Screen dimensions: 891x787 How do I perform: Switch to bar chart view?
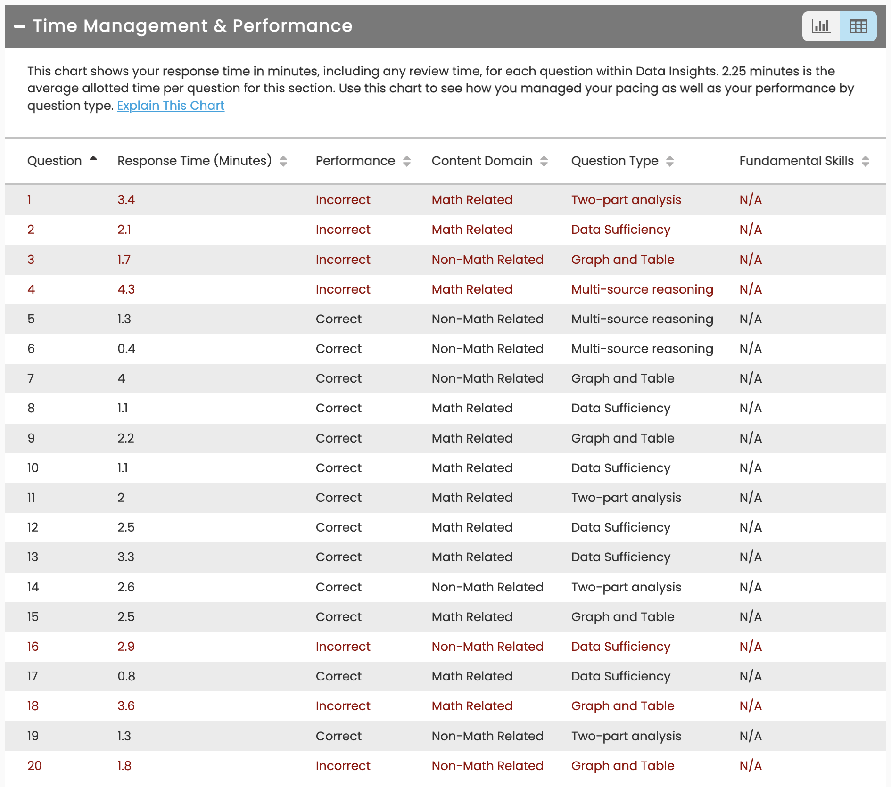pos(821,26)
